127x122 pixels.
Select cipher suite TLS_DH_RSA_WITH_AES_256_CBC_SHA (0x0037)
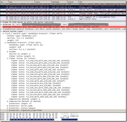[40, 65]
